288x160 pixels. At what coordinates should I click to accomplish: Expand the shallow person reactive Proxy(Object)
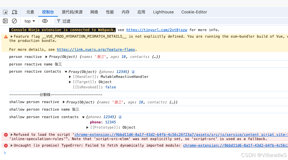pyautogui.click(x=64, y=102)
